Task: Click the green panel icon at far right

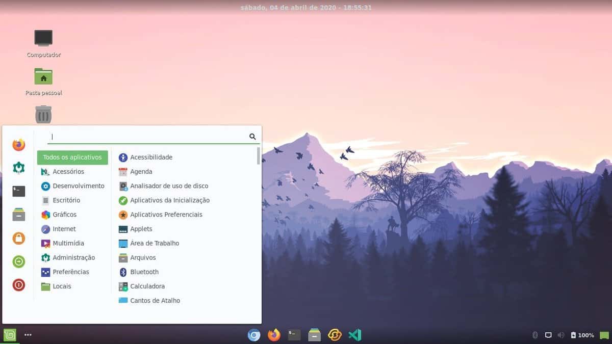Action: [x=604, y=335]
